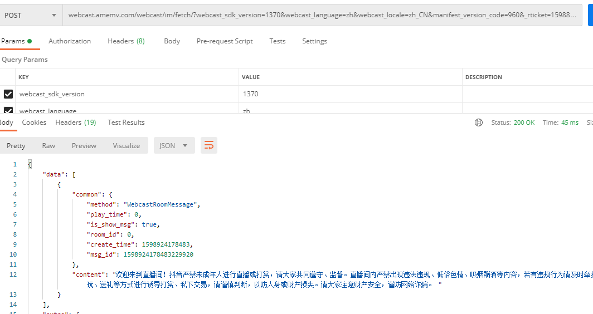This screenshot has width=593, height=314.
Task: Click the "data" key on line 2
Action: coord(54,174)
